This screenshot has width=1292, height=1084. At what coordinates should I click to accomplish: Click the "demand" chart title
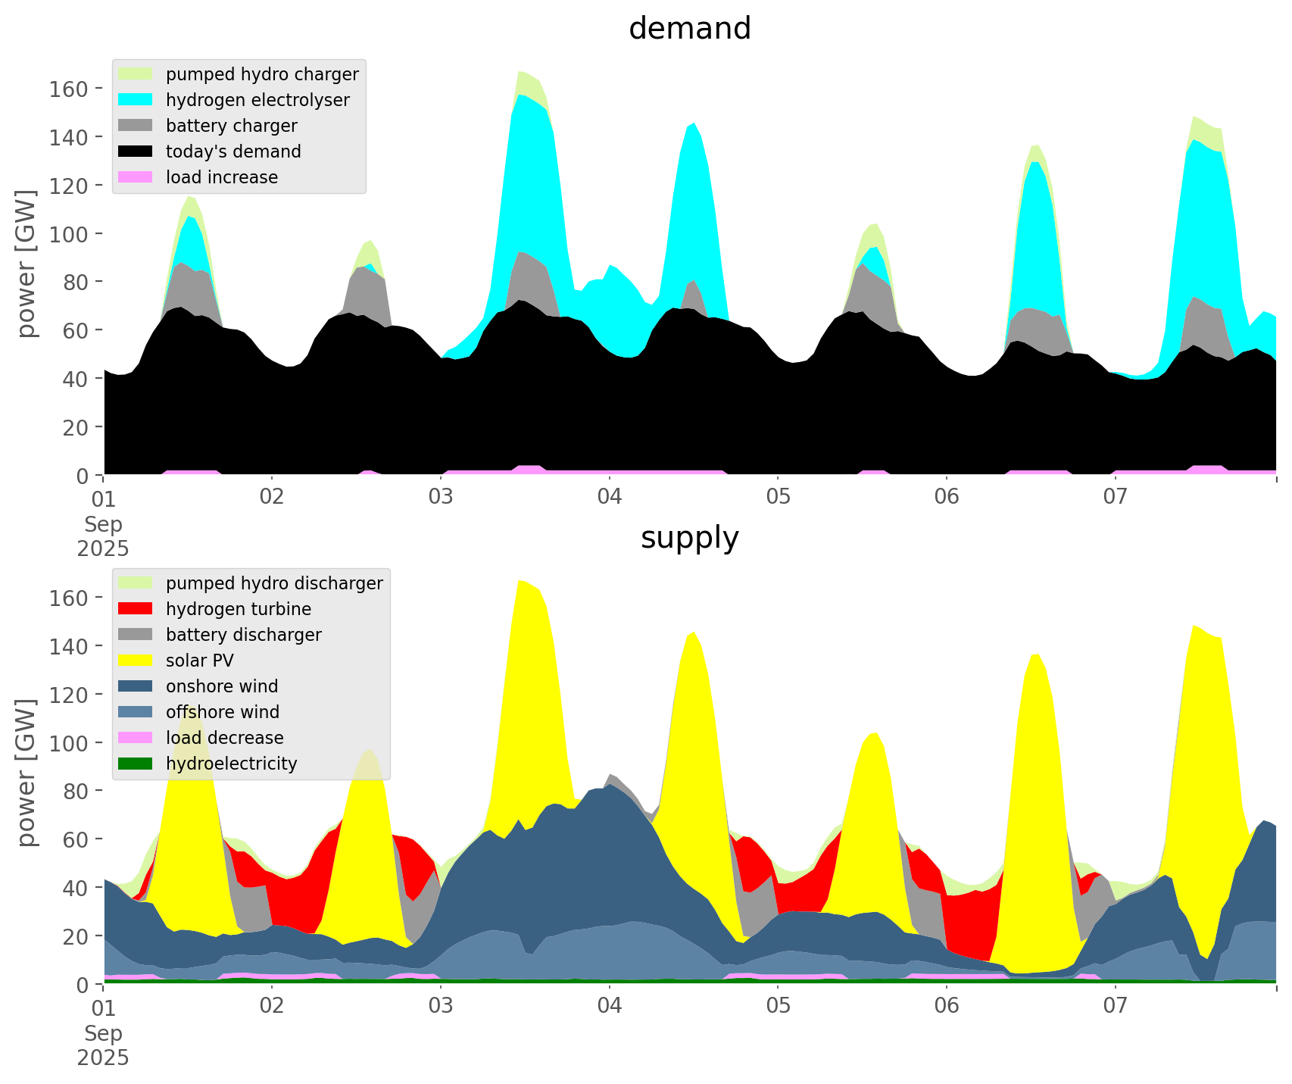coord(690,29)
